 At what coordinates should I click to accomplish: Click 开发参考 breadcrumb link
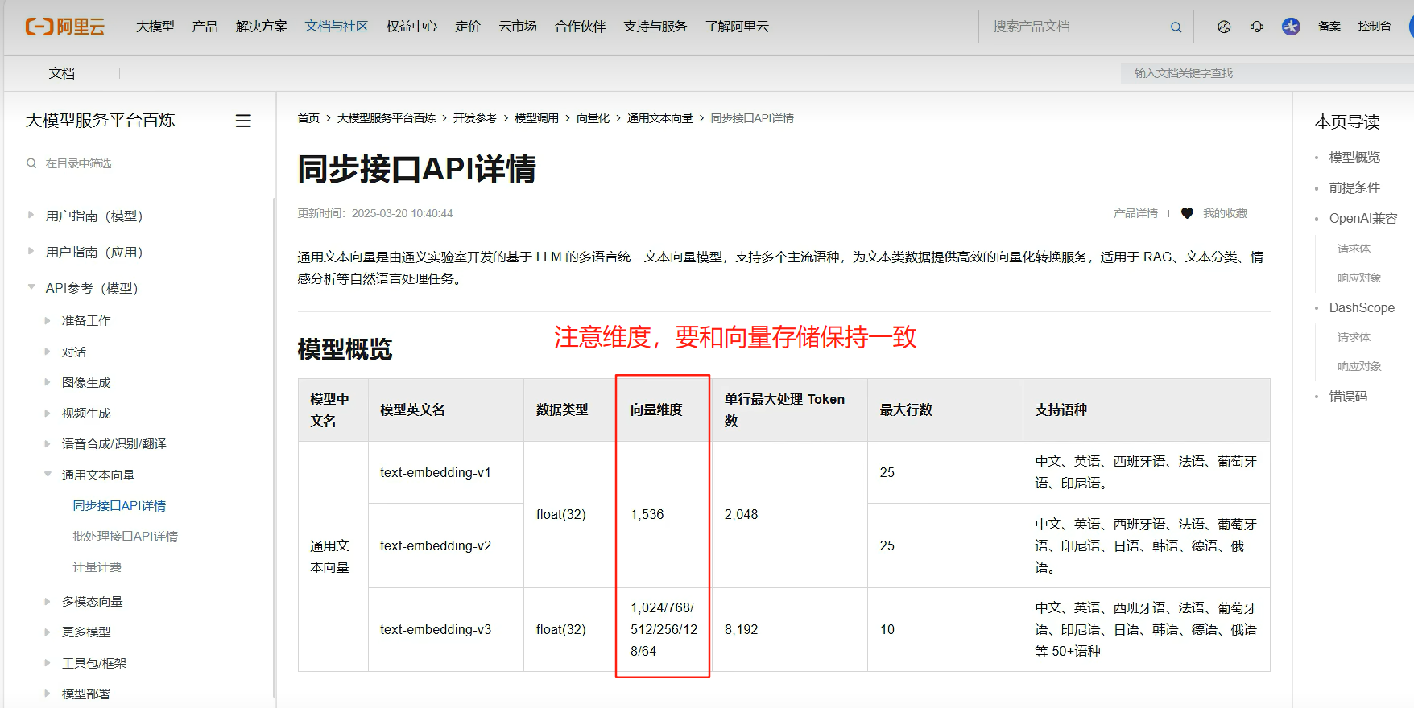(475, 118)
